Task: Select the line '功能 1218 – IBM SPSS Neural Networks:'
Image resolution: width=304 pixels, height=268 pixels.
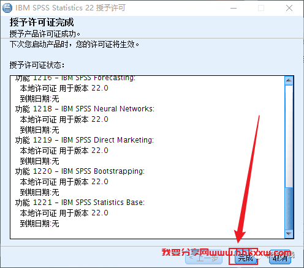Action: click(x=85, y=109)
